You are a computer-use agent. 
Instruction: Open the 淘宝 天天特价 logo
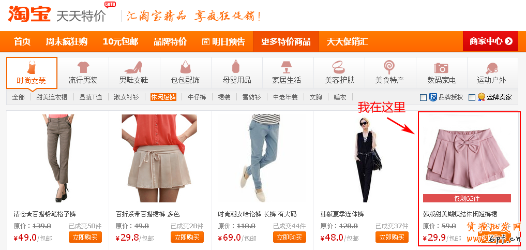click(57, 13)
